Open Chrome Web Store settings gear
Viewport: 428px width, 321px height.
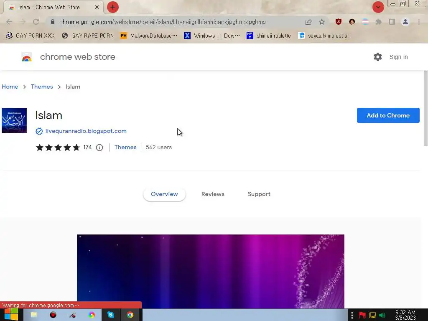(378, 57)
